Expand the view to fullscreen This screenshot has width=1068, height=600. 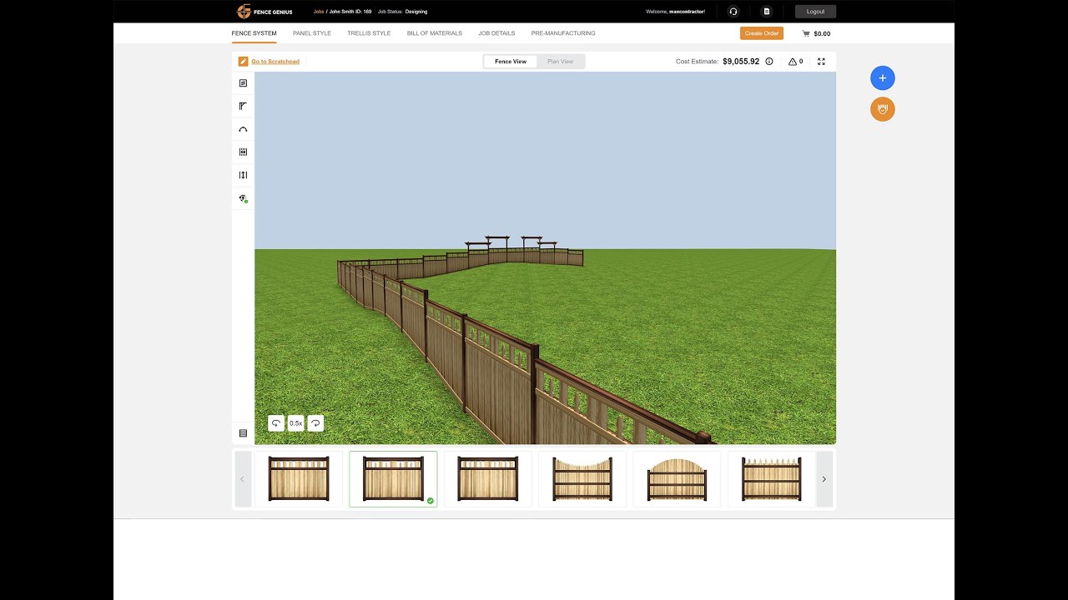tap(821, 62)
